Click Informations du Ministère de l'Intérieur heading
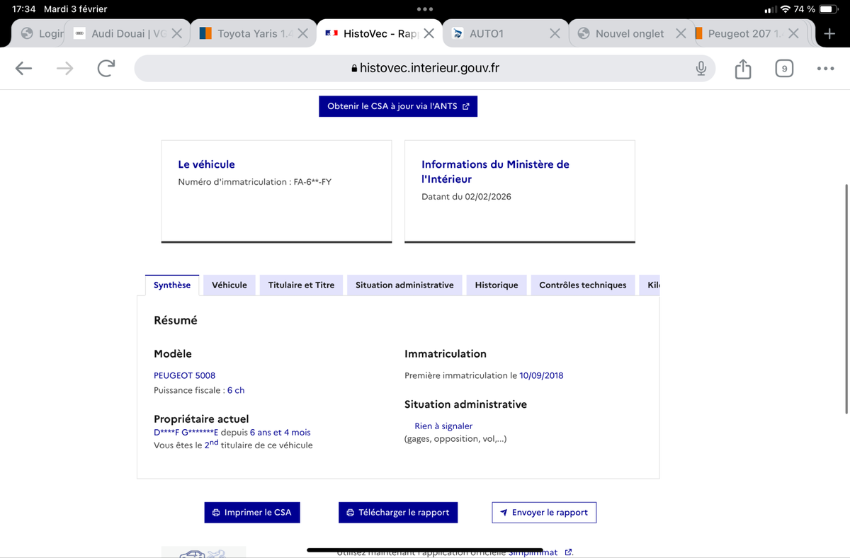The height and width of the screenshot is (558, 850). (x=495, y=171)
